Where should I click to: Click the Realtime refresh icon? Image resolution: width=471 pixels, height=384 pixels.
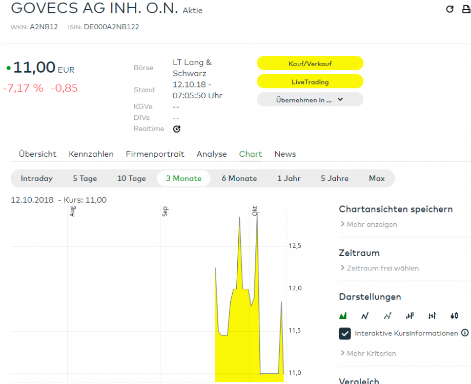tap(177, 129)
